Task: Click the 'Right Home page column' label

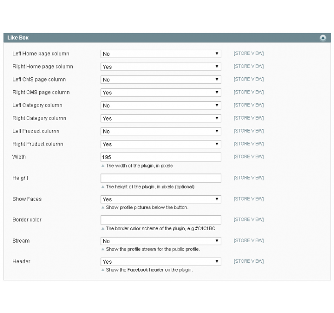Action: coord(43,67)
